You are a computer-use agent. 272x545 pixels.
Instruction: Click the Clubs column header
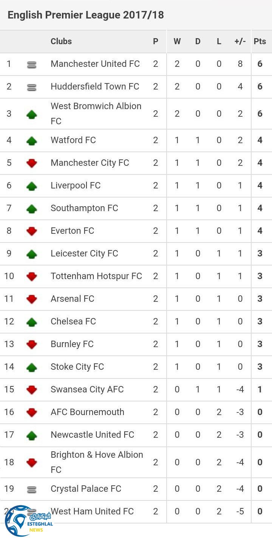(x=61, y=42)
